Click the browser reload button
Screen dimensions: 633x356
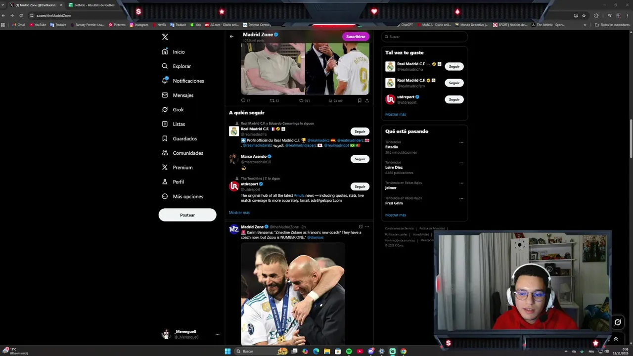click(x=21, y=15)
